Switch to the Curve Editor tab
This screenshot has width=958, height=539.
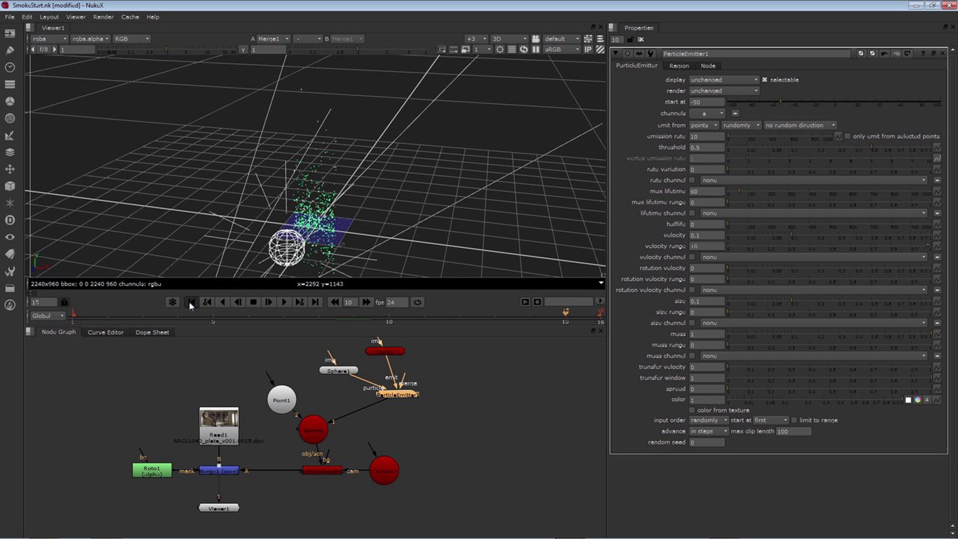105,332
